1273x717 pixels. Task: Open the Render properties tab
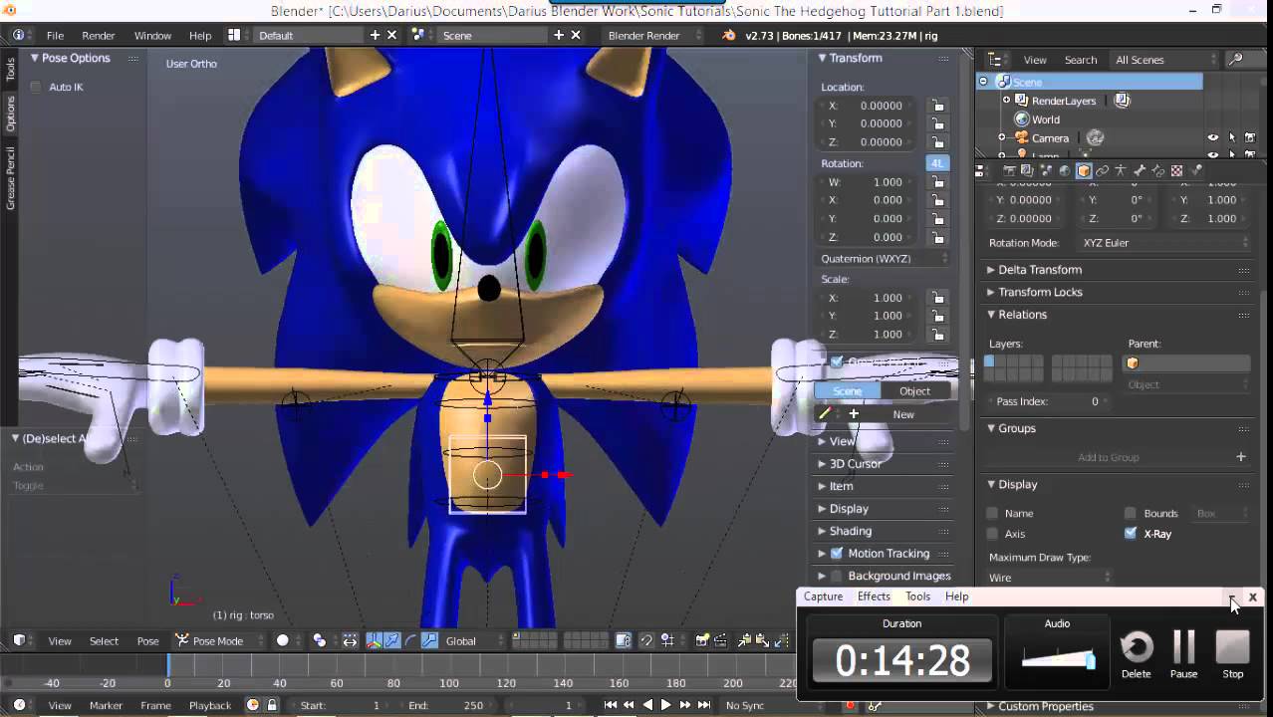1009,170
